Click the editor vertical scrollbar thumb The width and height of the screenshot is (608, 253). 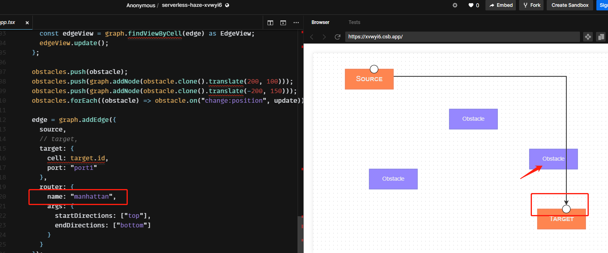click(x=300, y=234)
